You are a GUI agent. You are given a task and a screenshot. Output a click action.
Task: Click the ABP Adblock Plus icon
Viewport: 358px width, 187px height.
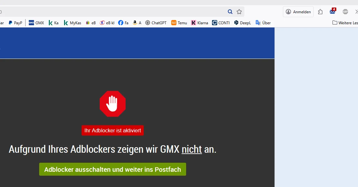345,12
